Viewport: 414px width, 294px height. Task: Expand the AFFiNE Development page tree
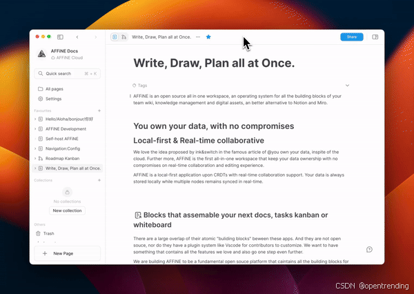35,129
